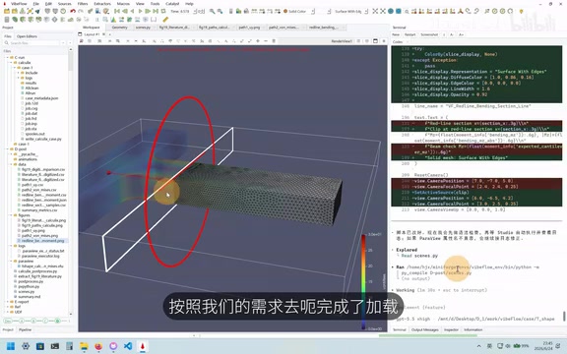This screenshot has height=354, width=567.
Task: Switch to Output Messages tab
Action: [x=425, y=329]
